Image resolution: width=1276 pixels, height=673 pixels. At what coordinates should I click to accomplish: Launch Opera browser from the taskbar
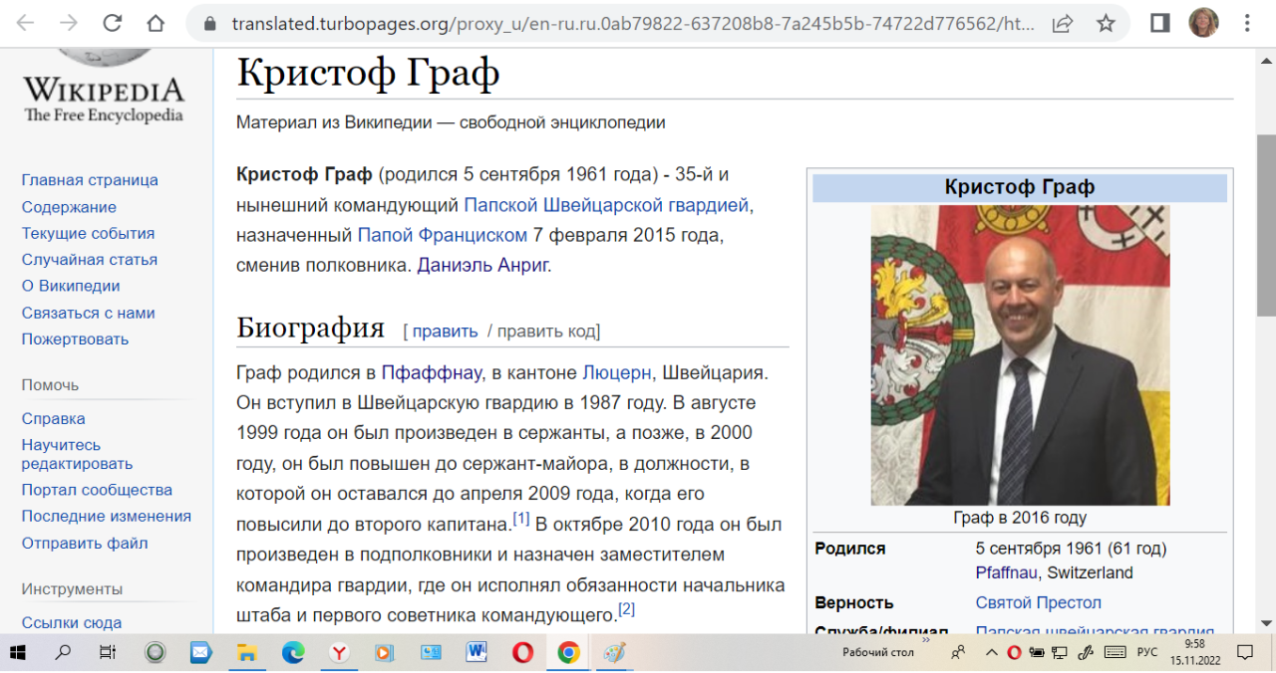[x=522, y=653]
